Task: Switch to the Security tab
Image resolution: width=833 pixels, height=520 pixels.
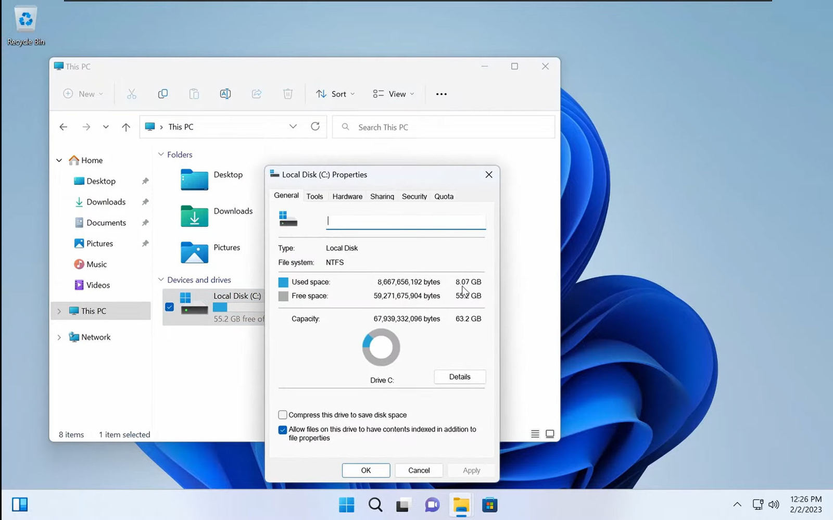Action: (x=414, y=196)
